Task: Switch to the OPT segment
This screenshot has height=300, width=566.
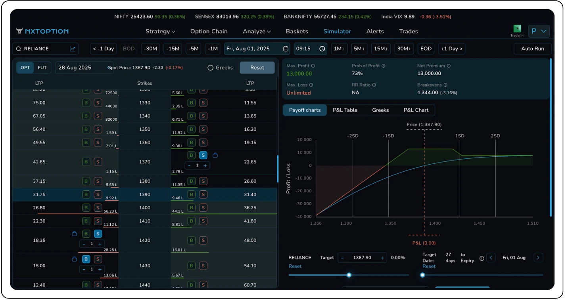Action: (25, 68)
